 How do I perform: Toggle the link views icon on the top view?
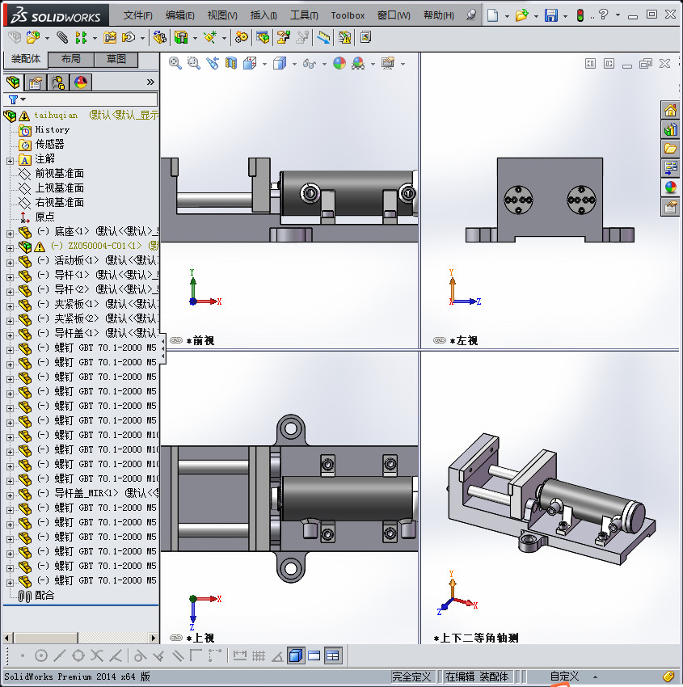coord(176,638)
